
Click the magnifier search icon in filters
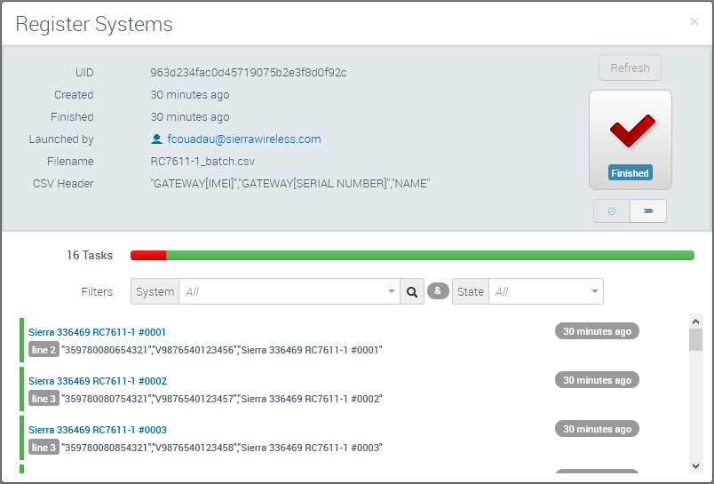[x=412, y=291]
